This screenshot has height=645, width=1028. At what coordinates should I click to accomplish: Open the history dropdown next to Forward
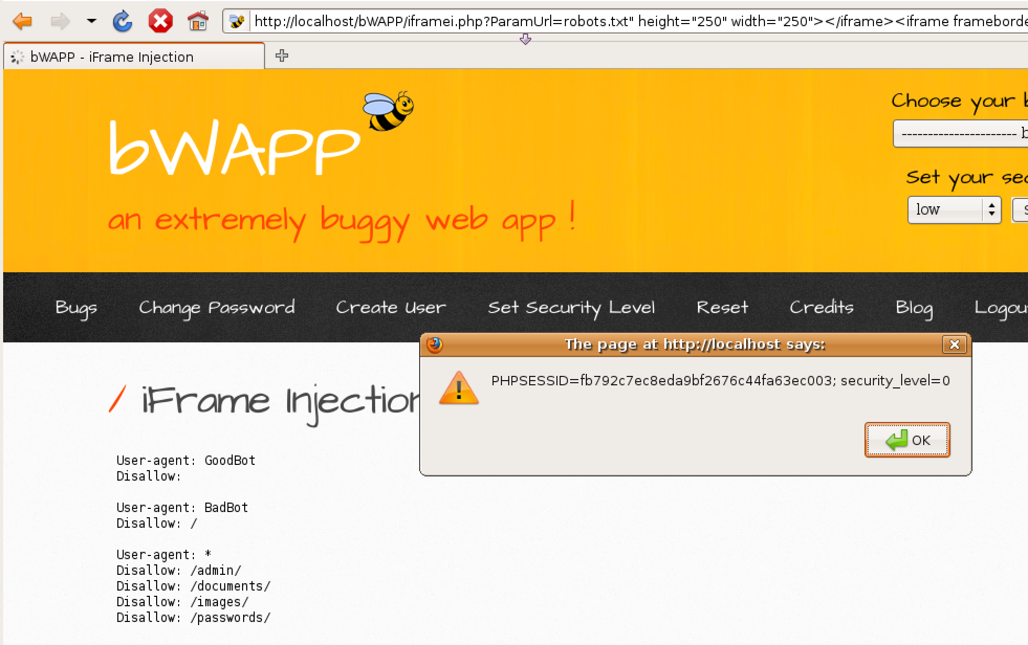[x=92, y=21]
